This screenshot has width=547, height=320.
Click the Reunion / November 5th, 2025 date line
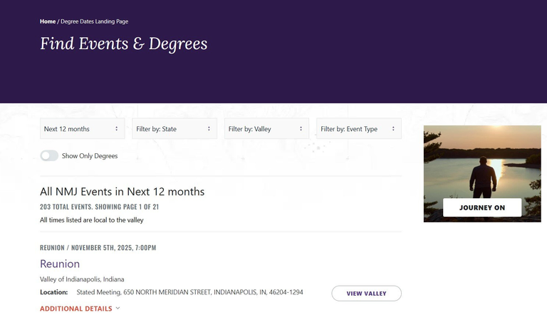point(98,248)
